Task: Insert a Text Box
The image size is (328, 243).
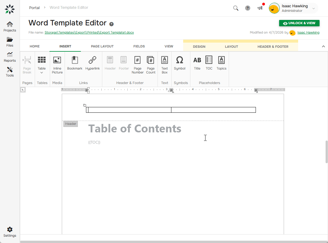Action: [164, 65]
